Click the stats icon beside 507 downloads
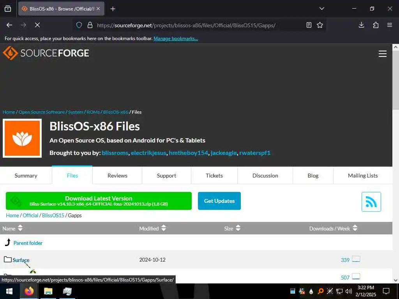The width and height of the screenshot is (399, 299). (356, 276)
